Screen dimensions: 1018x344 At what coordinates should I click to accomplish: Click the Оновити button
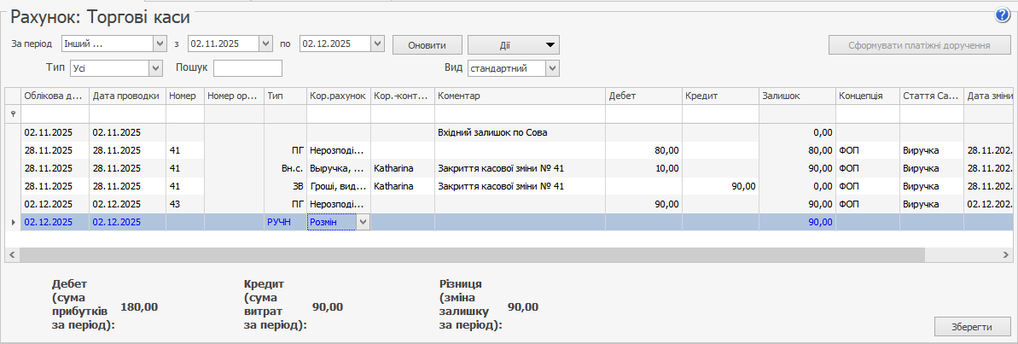point(426,44)
